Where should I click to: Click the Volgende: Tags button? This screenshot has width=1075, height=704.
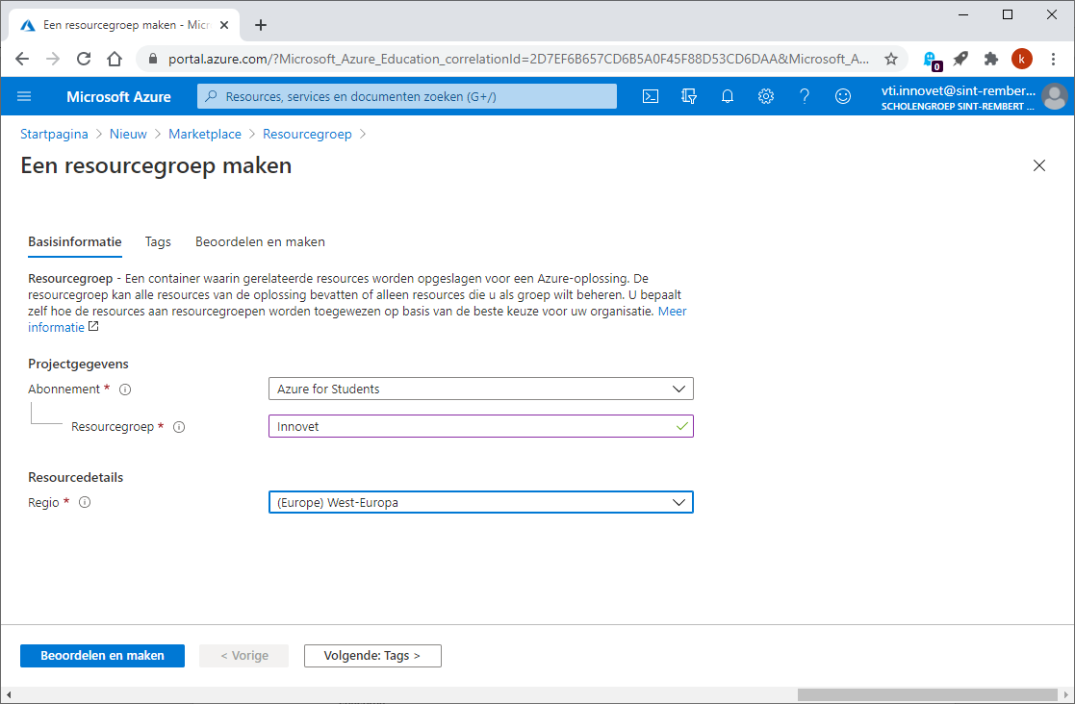point(372,655)
